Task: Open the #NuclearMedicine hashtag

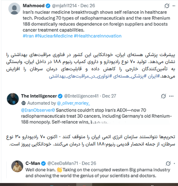Action: 53,36
